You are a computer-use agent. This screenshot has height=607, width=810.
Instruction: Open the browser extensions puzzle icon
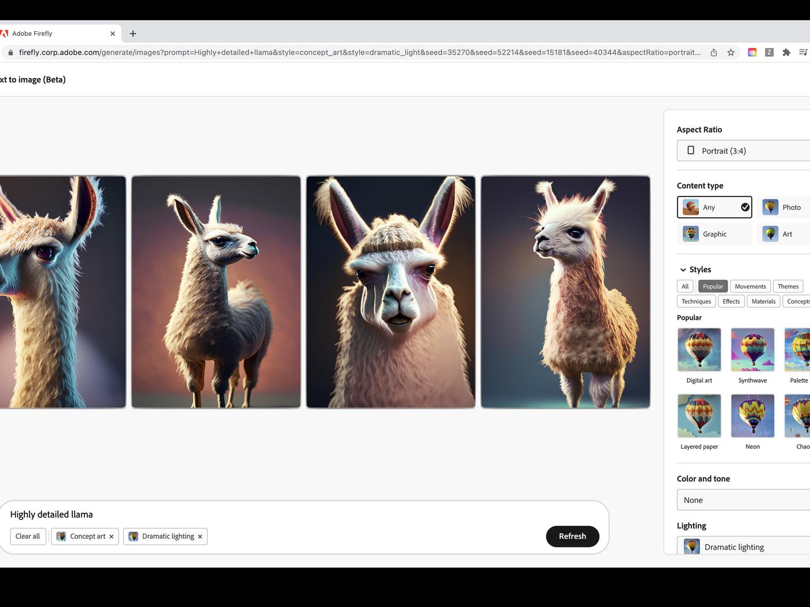tap(786, 53)
